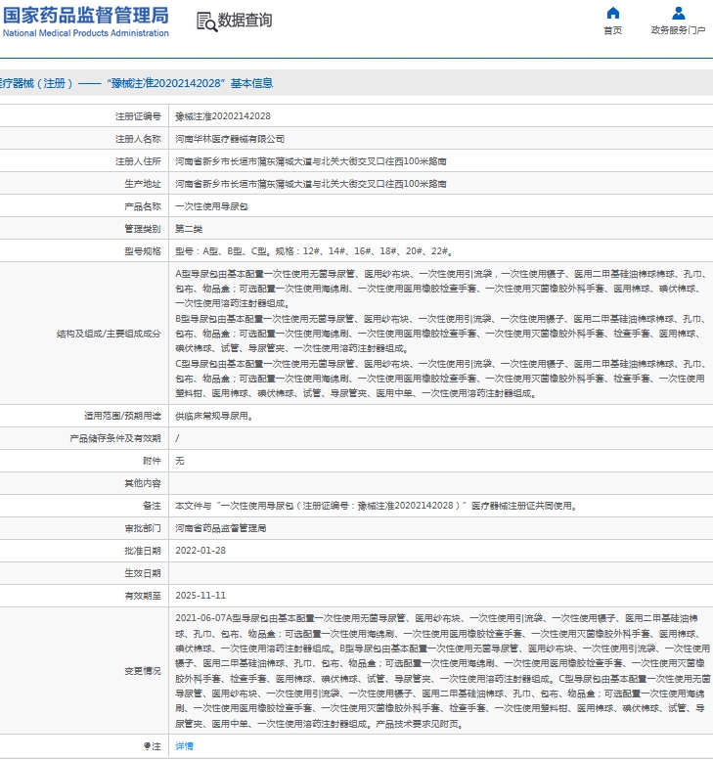Screen dimensions: 713x761
Task: Open the 详情 link in the 注 row
Action: pyautogui.click(x=184, y=746)
